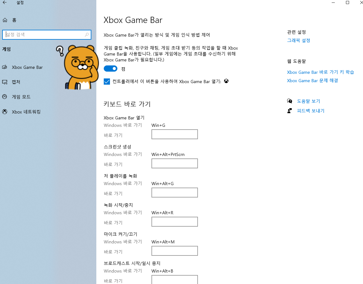This screenshot has width=363, height=284.
Task: Click the 도움말 보기 link
Action: pyautogui.click(x=308, y=101)
